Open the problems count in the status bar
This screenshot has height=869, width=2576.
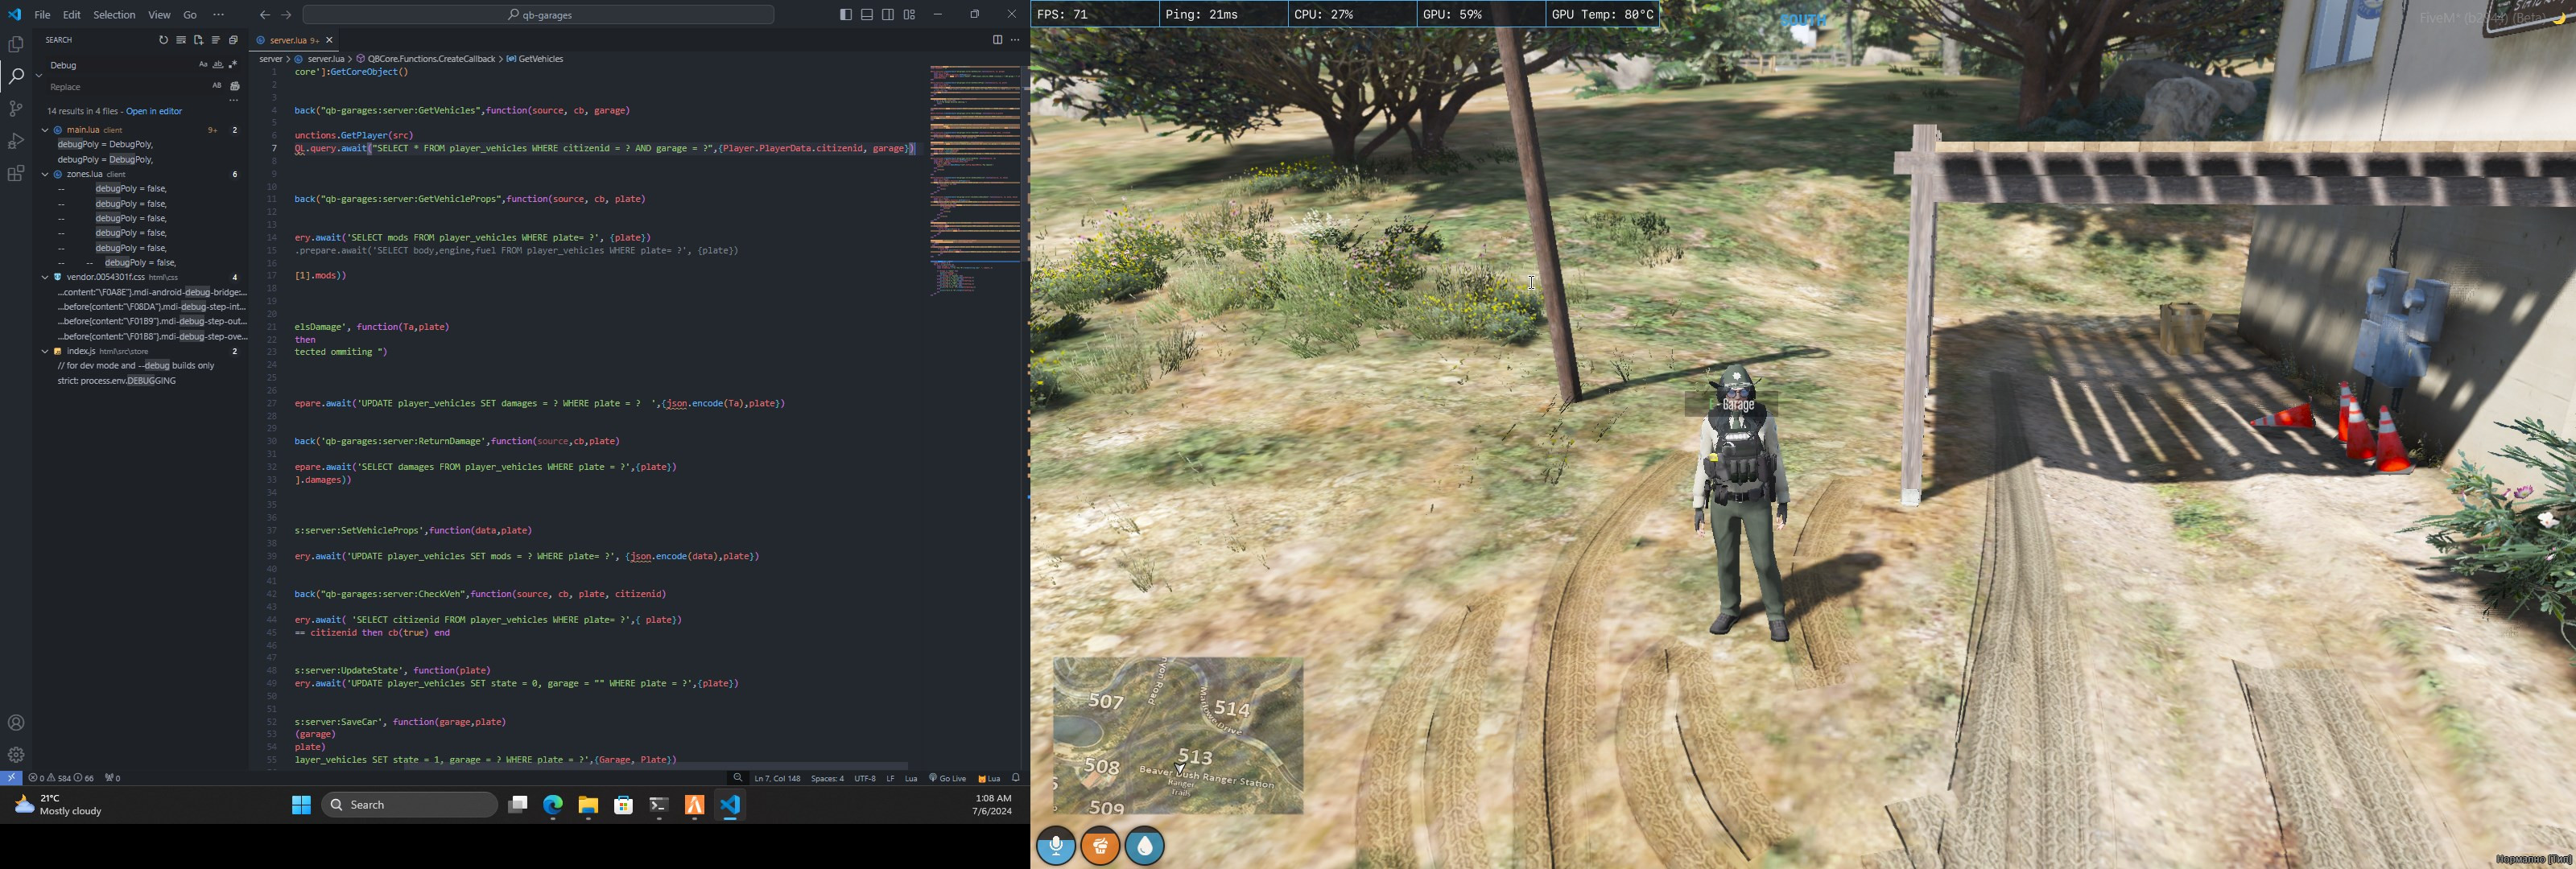[61, 778]
